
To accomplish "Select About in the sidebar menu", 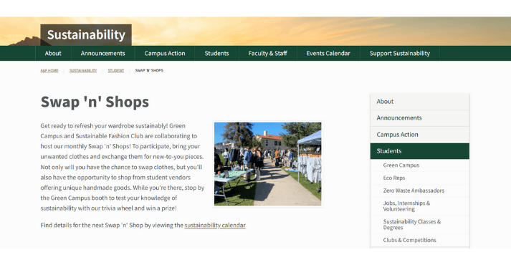I will pyautogui.click(x=420, y=102).
